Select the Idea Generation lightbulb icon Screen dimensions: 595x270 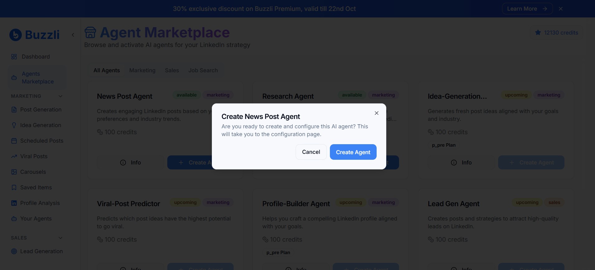click(14, 125)
